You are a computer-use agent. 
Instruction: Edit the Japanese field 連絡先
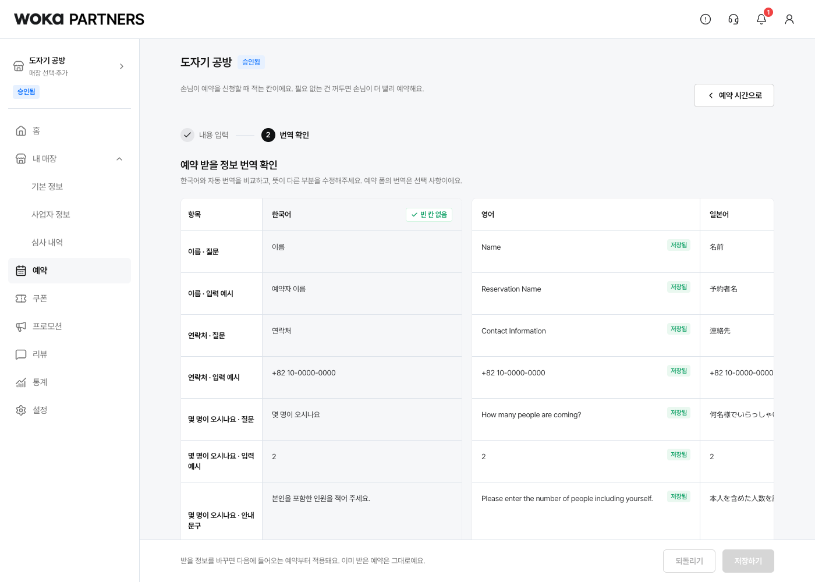pyautogui.click(x=737, y=336)
